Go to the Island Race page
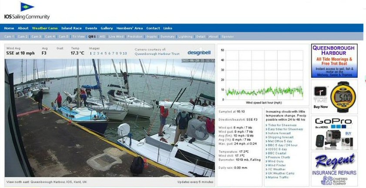366x188 pixels. coord(71,28)
